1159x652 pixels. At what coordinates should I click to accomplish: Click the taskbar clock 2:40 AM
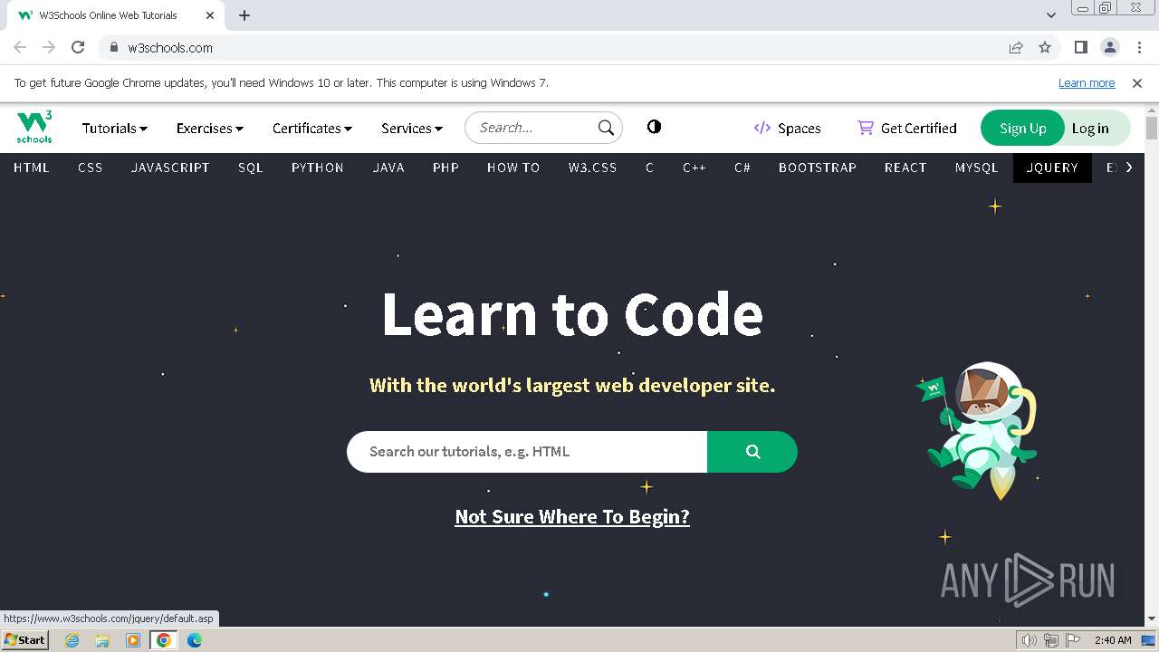1113,640
